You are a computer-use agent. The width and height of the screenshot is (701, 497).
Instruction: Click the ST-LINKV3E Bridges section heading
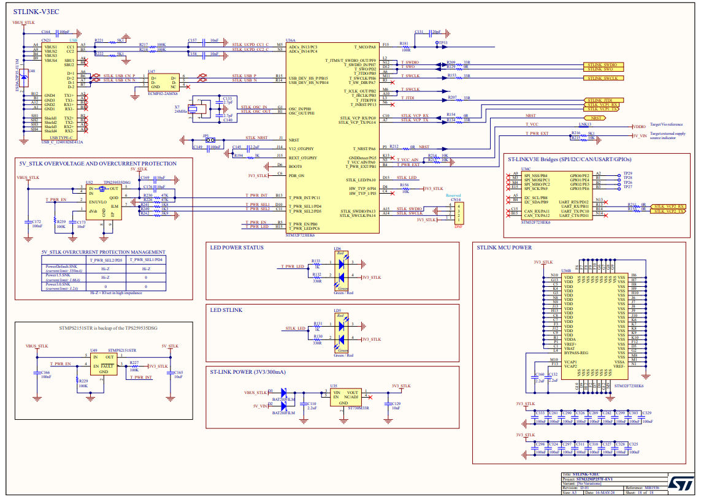tap(570, 159)
